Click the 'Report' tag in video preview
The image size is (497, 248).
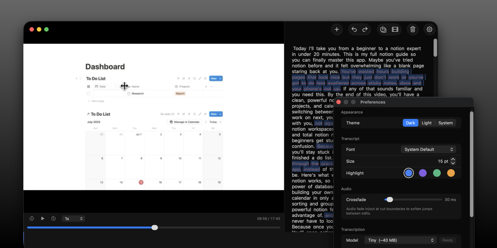click(180, 93)
